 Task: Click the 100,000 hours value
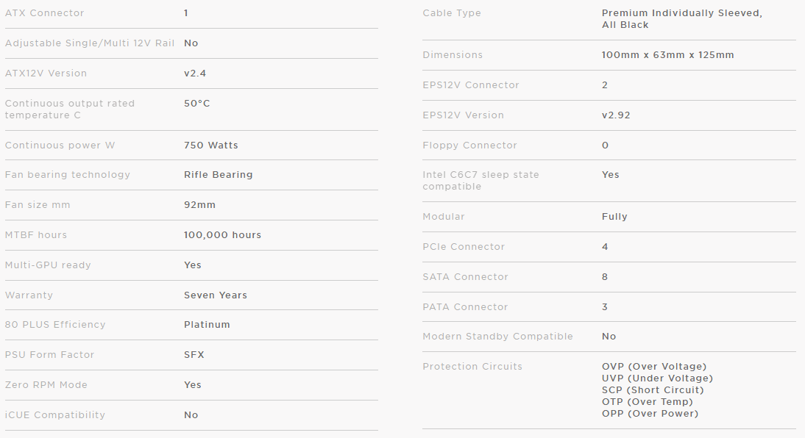(x=222, y=235)
